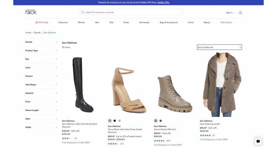Open Yancy Block Heel Ankle Strap Sandal link
Image resolution: width=277 pixels, height=147 pixels.
click(x=125, y=131)
